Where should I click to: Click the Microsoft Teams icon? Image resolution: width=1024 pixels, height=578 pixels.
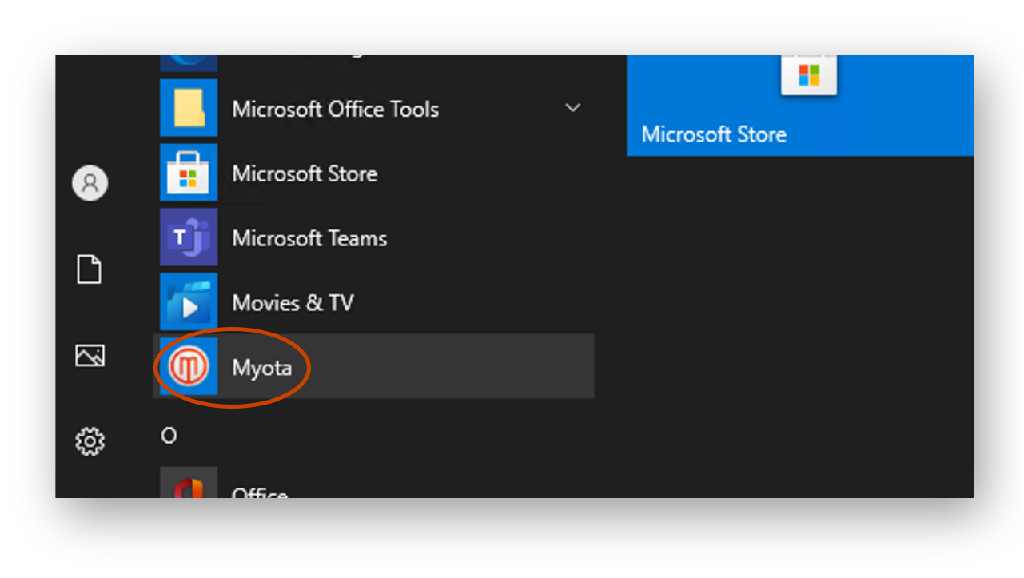point(189,237)
